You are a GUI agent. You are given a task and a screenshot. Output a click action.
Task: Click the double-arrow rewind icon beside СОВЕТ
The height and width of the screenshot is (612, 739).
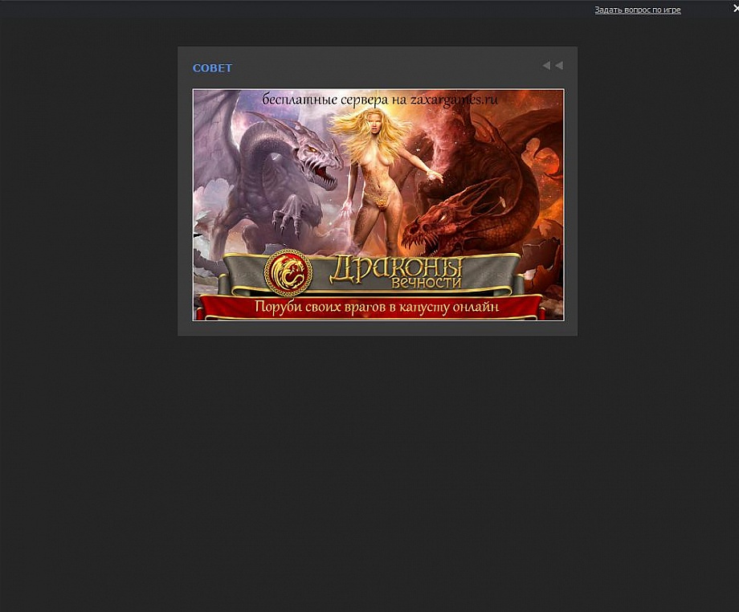click(553, 66)
